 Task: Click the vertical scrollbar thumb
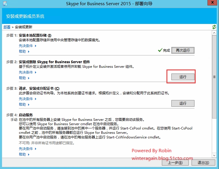pyautogui.click(x=214, y=77)
